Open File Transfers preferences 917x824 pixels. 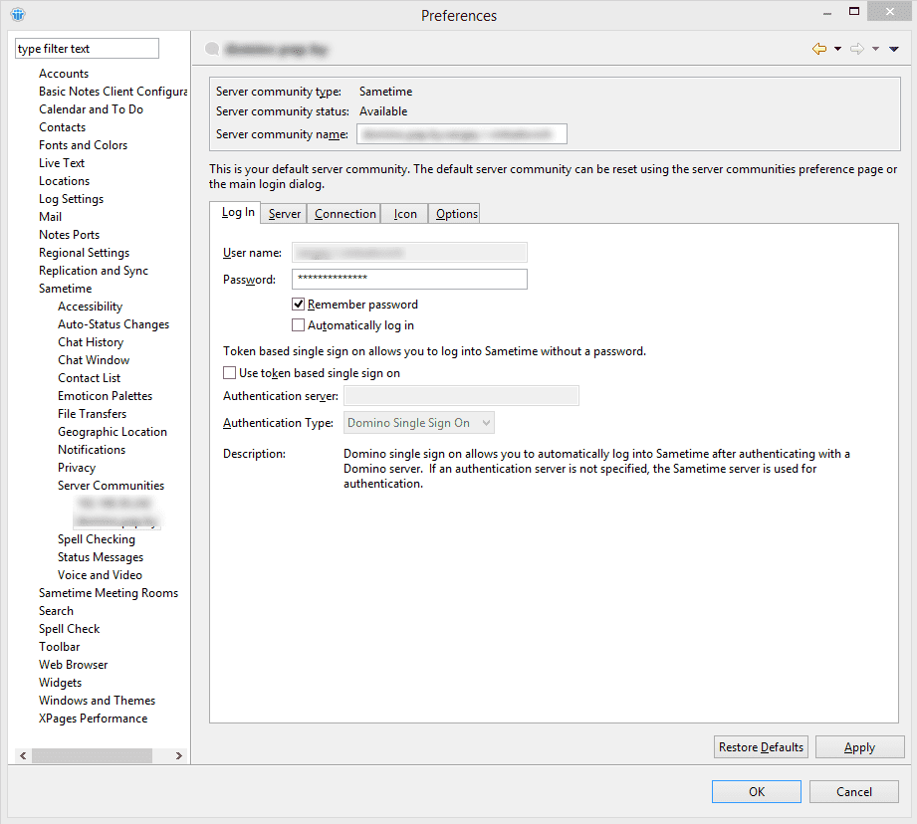[x=92, y=414]
